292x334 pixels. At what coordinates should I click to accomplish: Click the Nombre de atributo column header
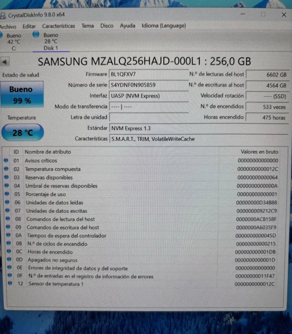point(48,152)
